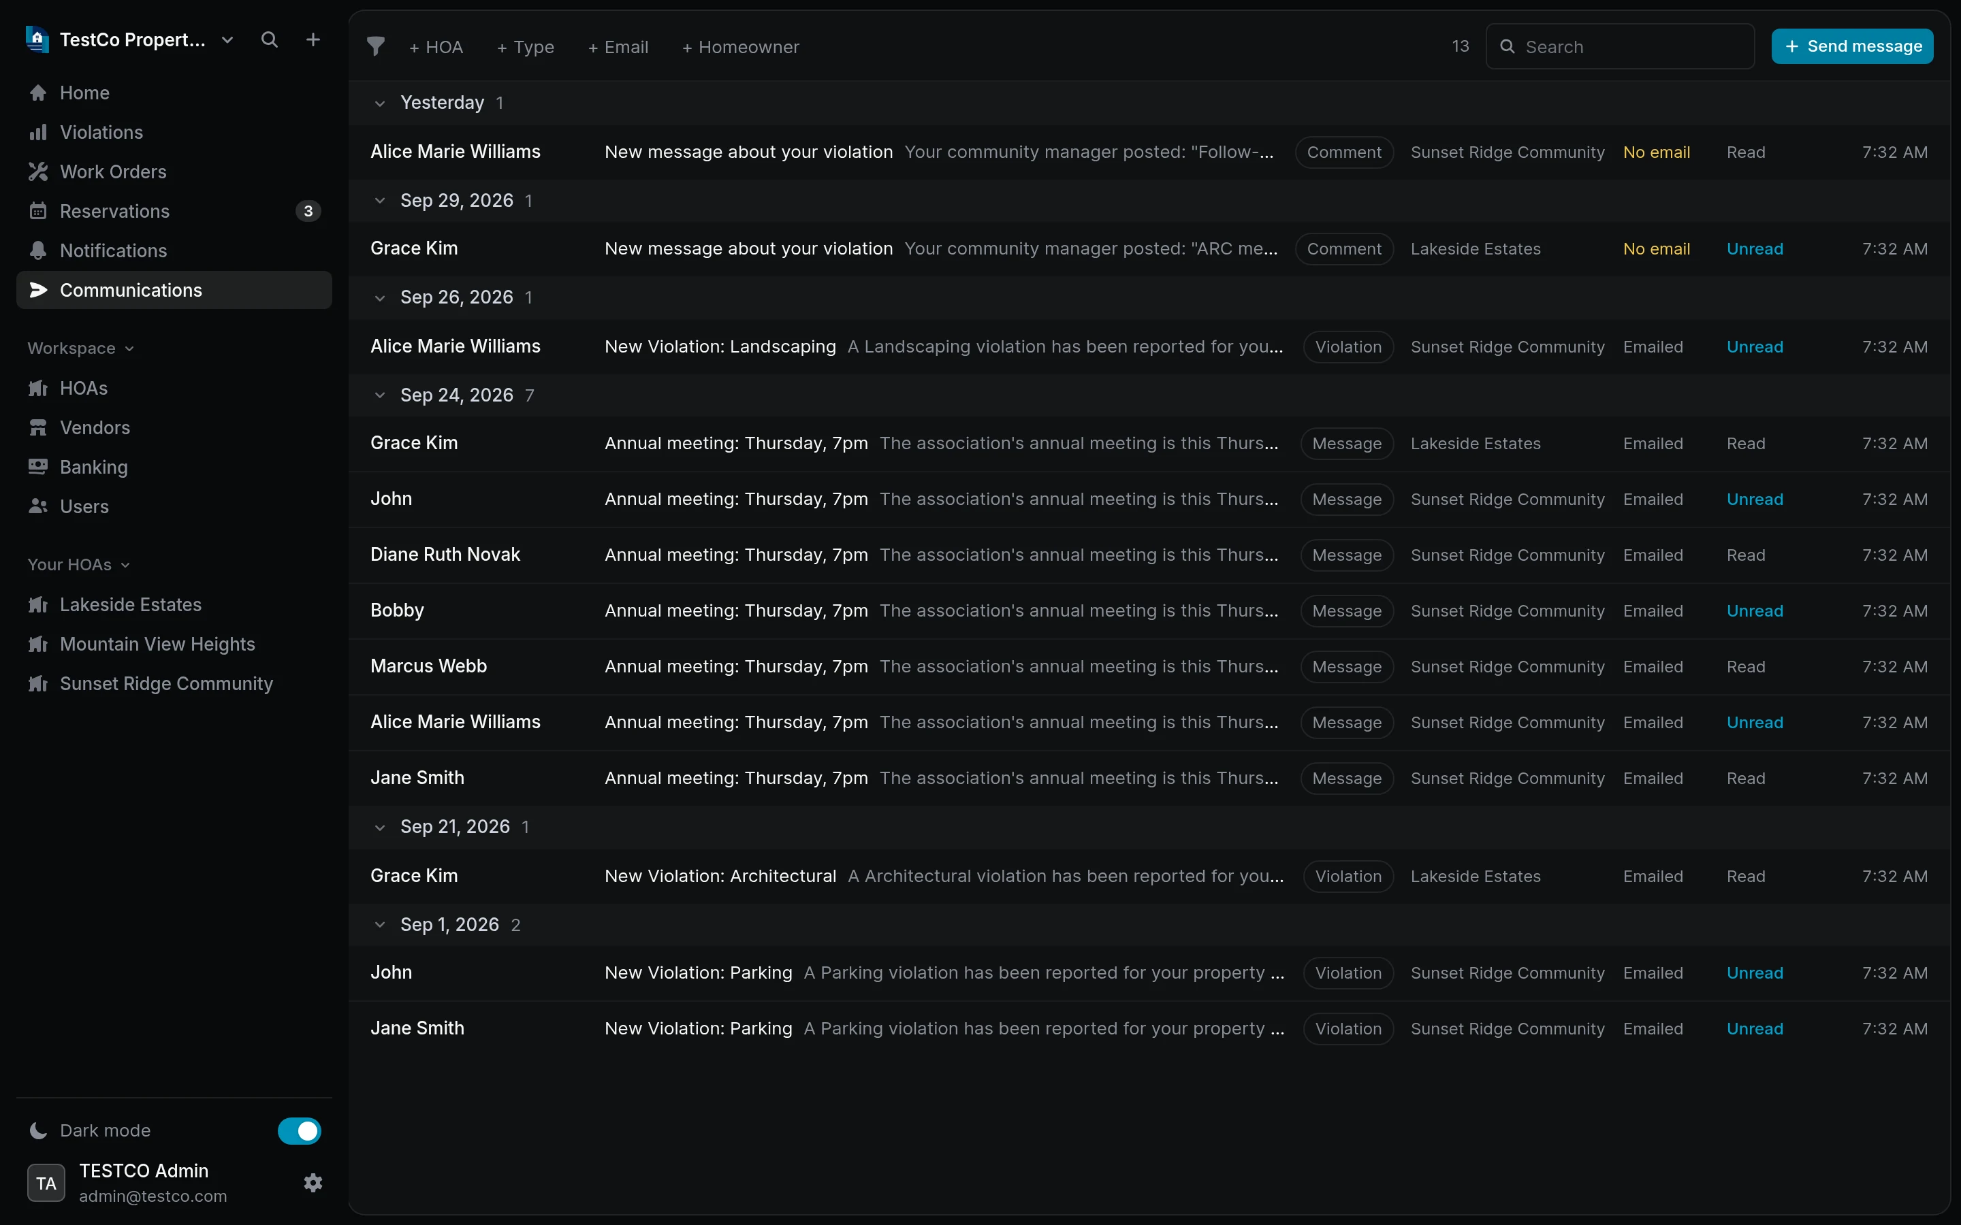The image size is (1961, 1225).
Task: Click the Search input field
Action: [1621, 46]
